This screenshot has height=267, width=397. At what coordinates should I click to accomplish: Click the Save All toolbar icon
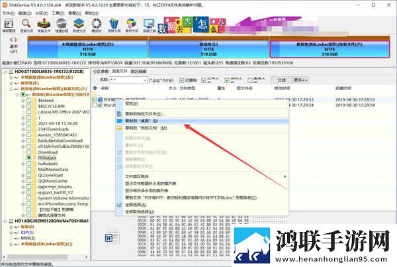[x=9, y=25]
